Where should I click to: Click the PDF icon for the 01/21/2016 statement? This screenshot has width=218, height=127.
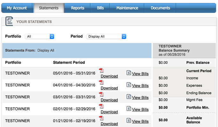click(101, 118)
